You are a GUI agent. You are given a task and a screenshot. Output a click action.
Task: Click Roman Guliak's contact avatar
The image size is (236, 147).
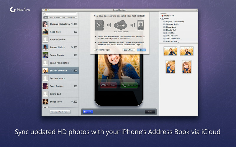pyautogui.click(x=45, y=47)
